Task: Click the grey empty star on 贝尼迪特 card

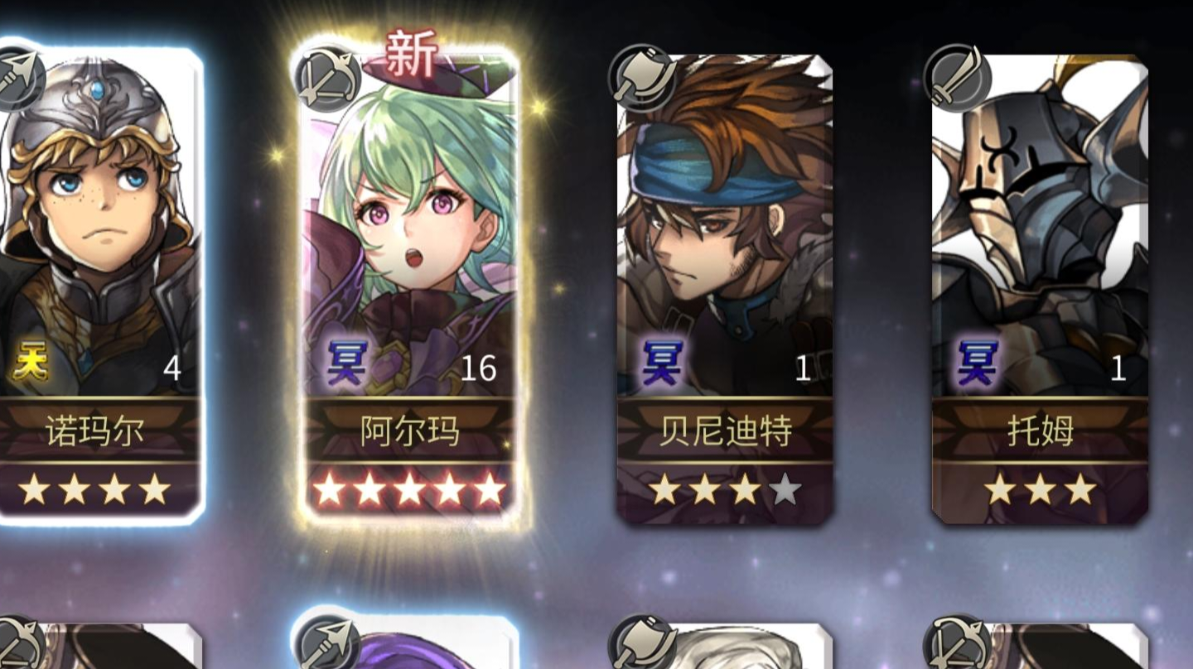Action: (785, 490)
